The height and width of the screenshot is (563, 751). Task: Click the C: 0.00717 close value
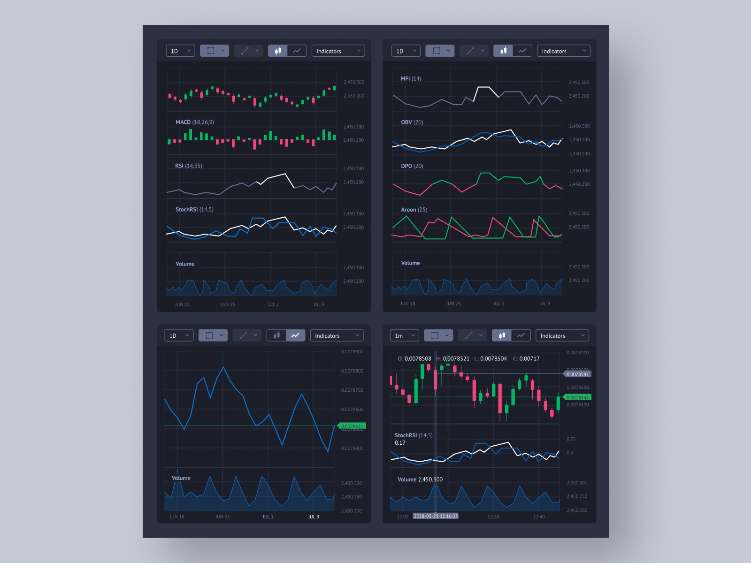(527, 358)
